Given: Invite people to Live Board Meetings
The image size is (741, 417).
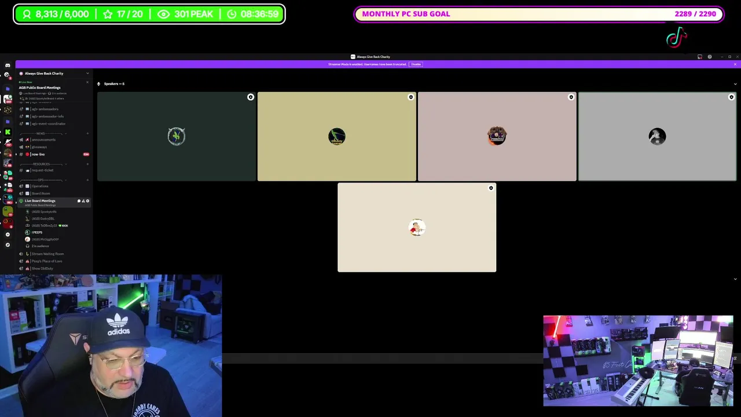Looking at the screenshot, I should point(83,201).
